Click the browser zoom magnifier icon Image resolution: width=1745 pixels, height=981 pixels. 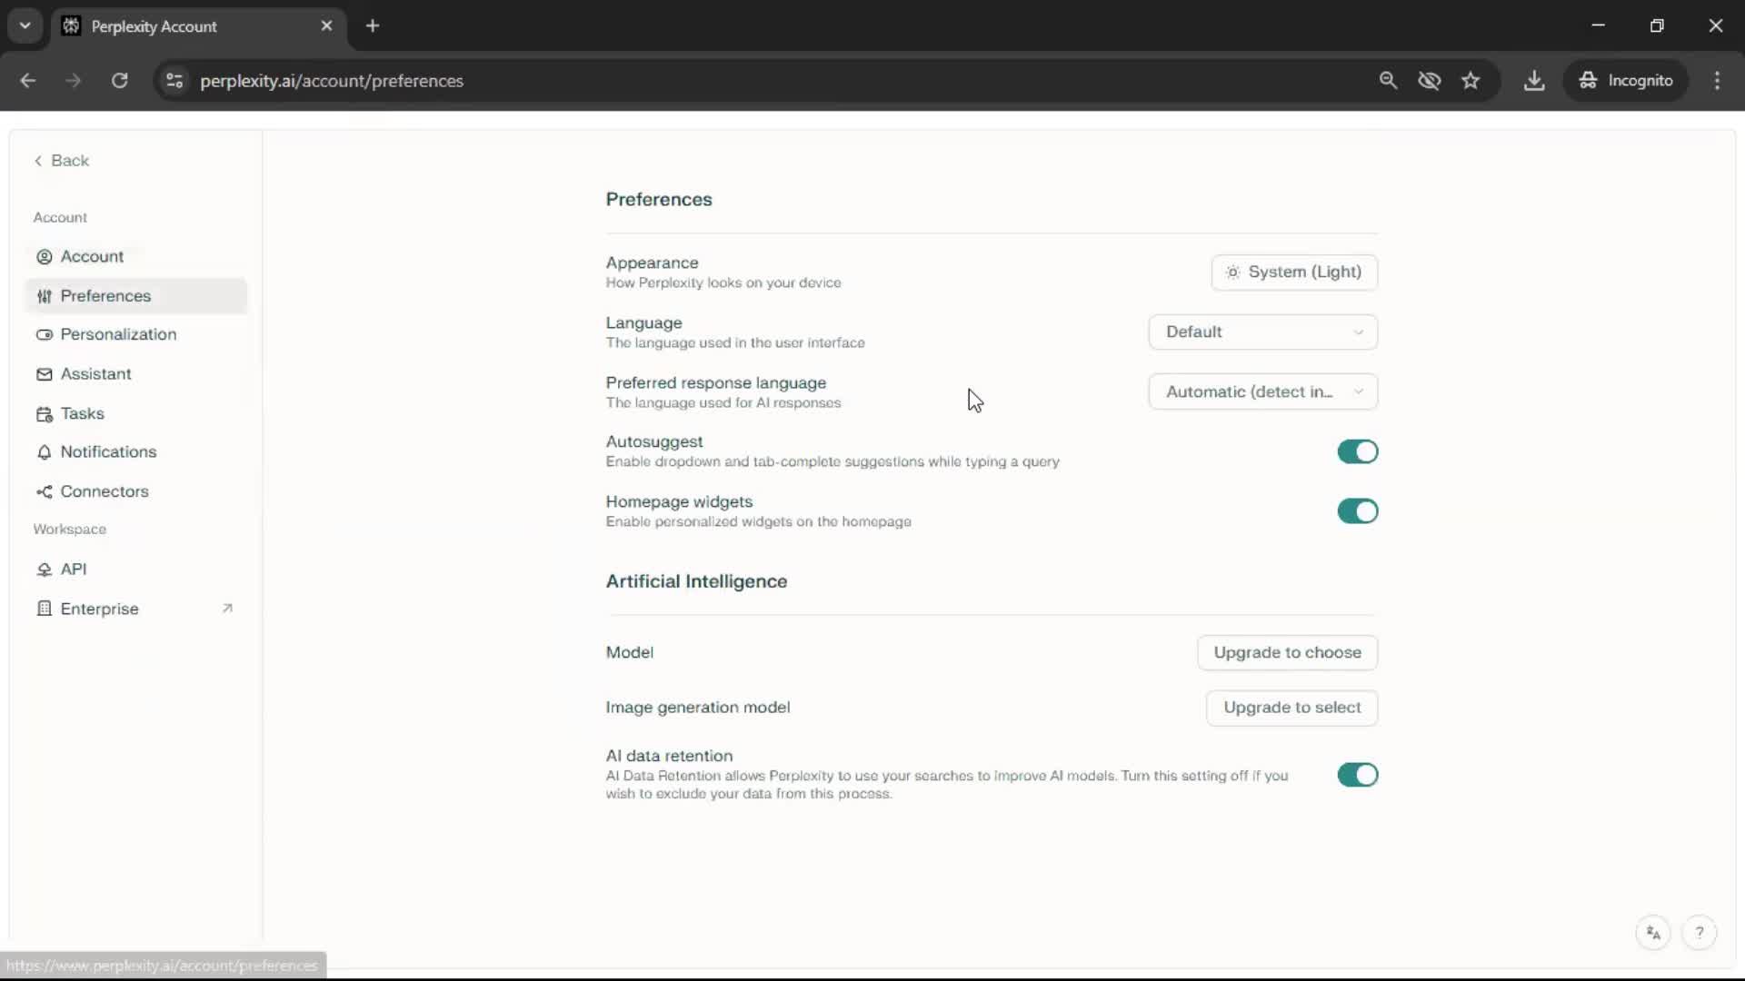point(1388,81)
